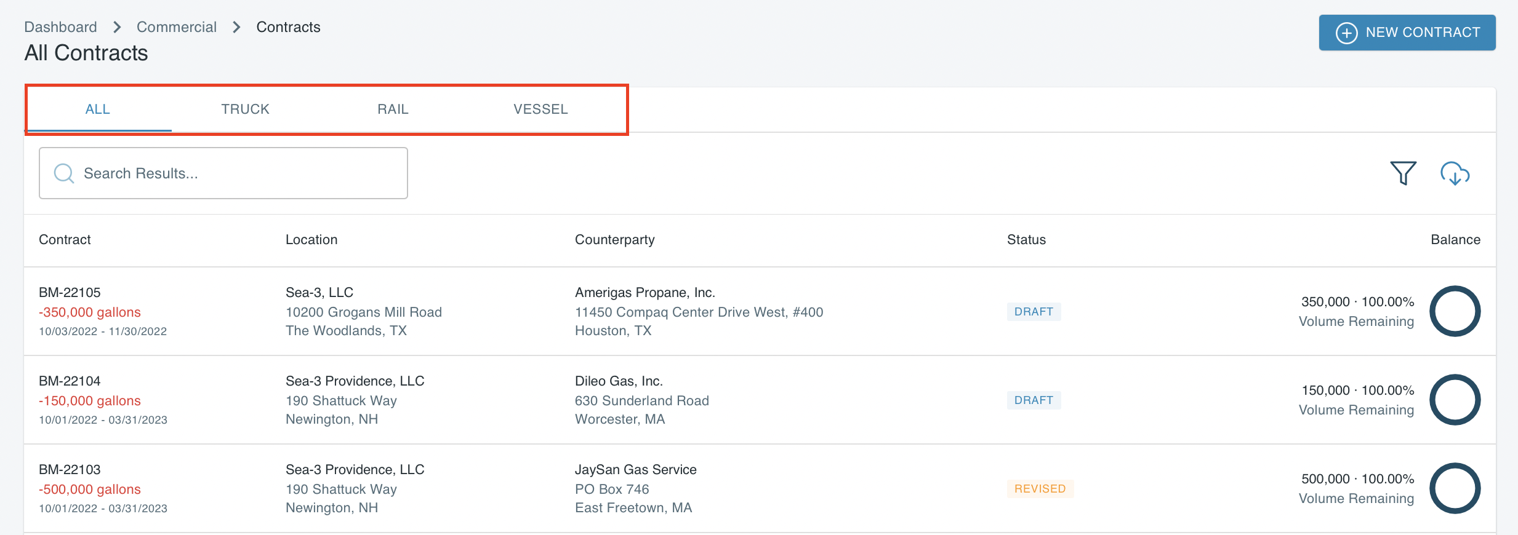Sort by the Contract column header

(65, 240)
